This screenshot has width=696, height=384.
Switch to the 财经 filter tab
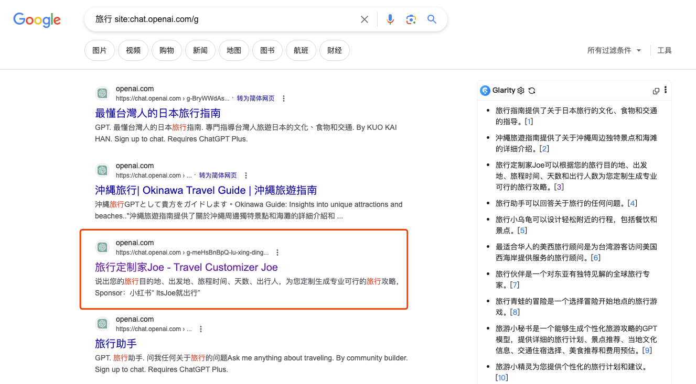(x=335, y=50)
